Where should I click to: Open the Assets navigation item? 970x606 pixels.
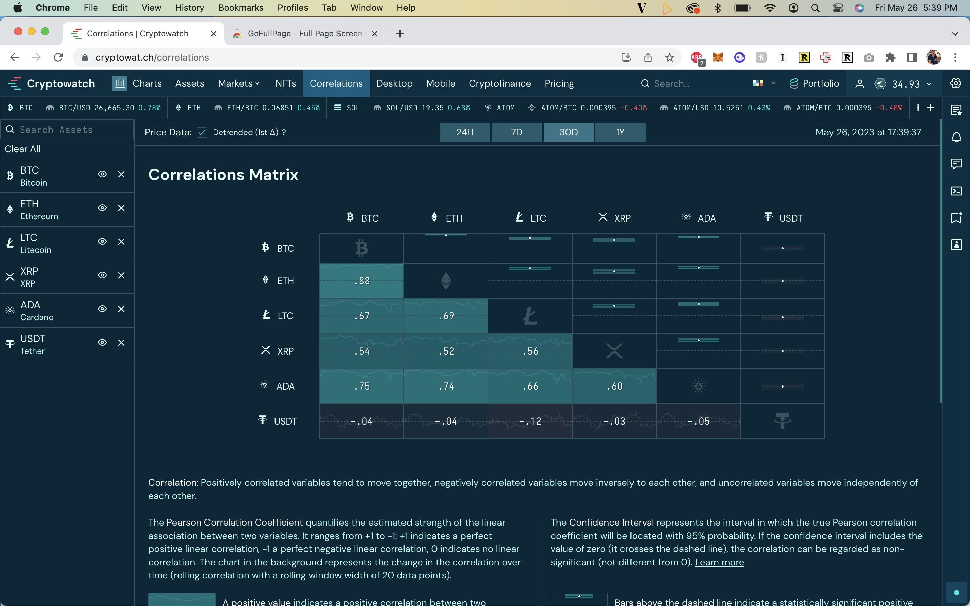tap(190, 83)
